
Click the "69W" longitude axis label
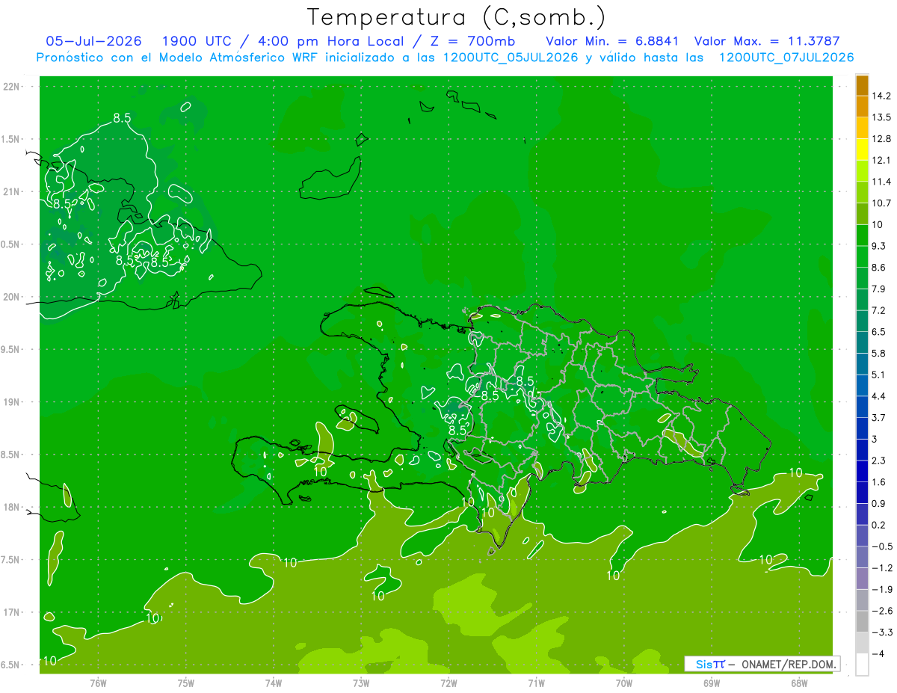[x=712, y=683]
